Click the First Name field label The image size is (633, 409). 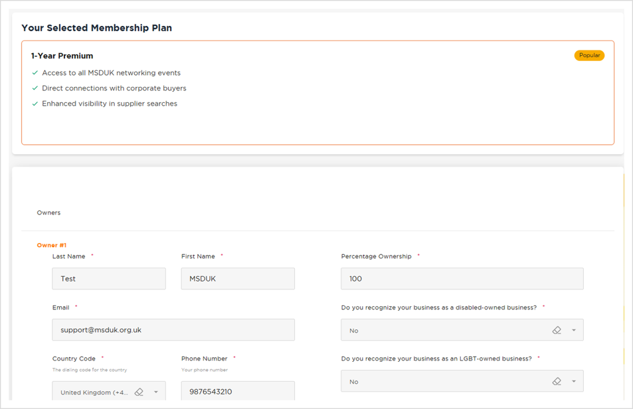(198, 256)
